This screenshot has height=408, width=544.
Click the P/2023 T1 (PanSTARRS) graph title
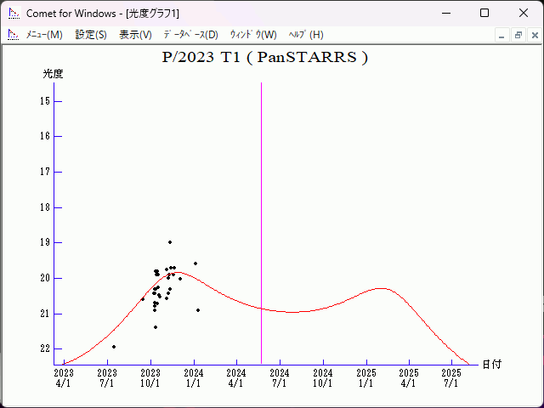coord(264,57)
